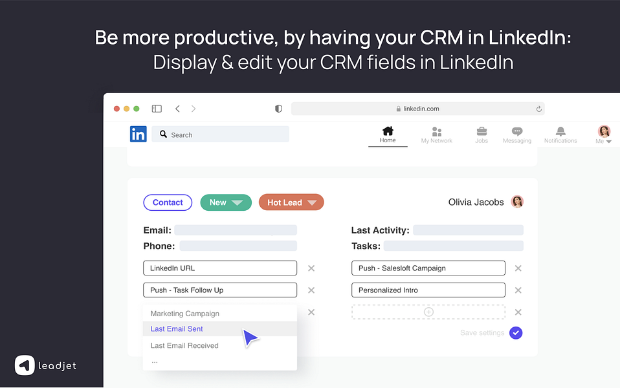The image size is (620, 388).
Task: Select the Personalized Intro field
Action: tap(428, 290)
